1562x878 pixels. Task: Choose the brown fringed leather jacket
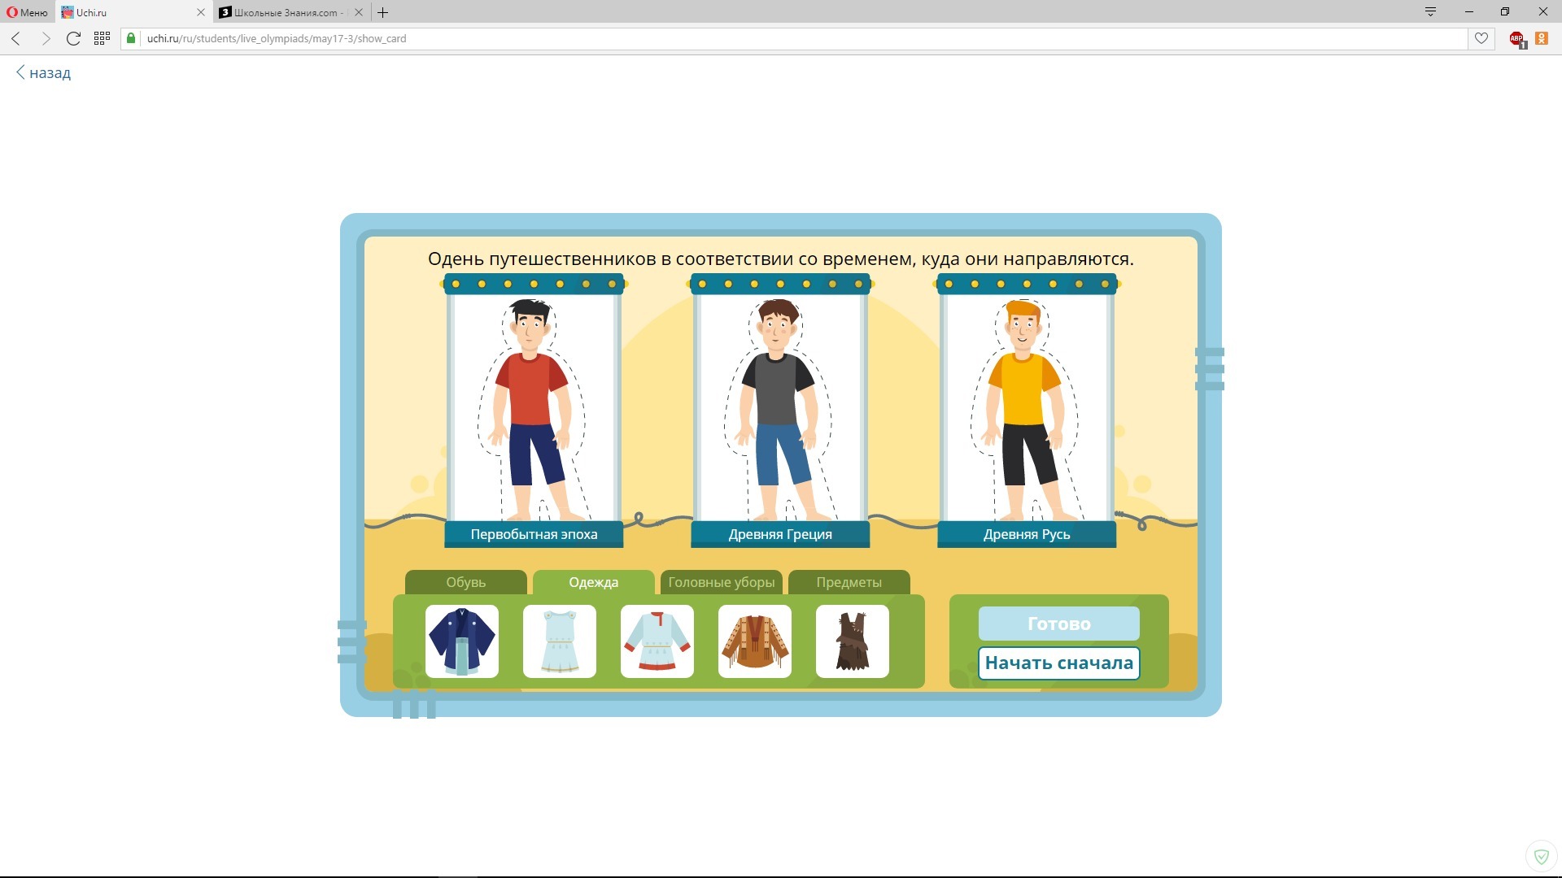pos(754,641)
